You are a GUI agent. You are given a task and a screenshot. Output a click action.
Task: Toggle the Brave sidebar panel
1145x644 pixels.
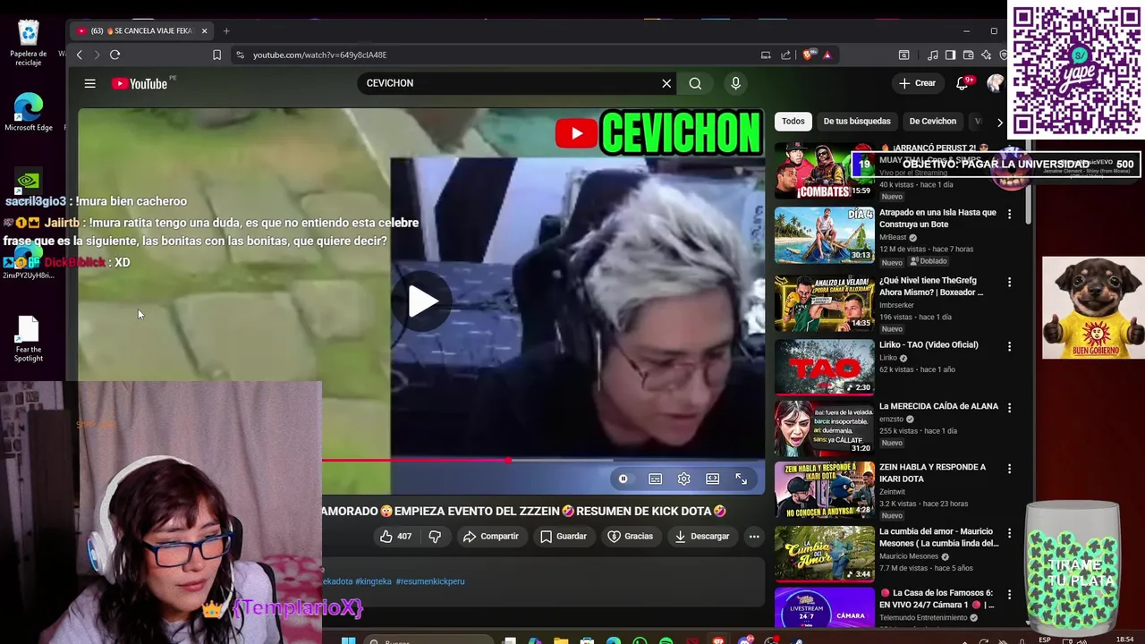(x=950, y=55)
